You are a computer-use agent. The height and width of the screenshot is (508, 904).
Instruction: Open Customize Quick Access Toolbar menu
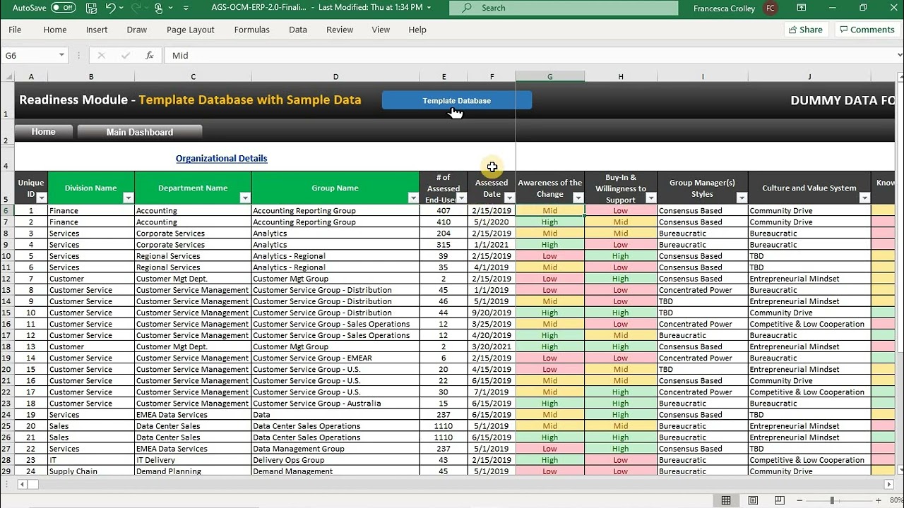(x=186, y=8)
